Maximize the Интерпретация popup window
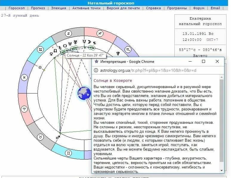This screenshot has width=231, height=178. tap(204, 61)
